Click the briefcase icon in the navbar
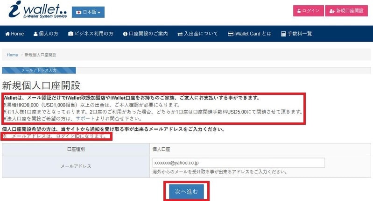 coord(70,34)
